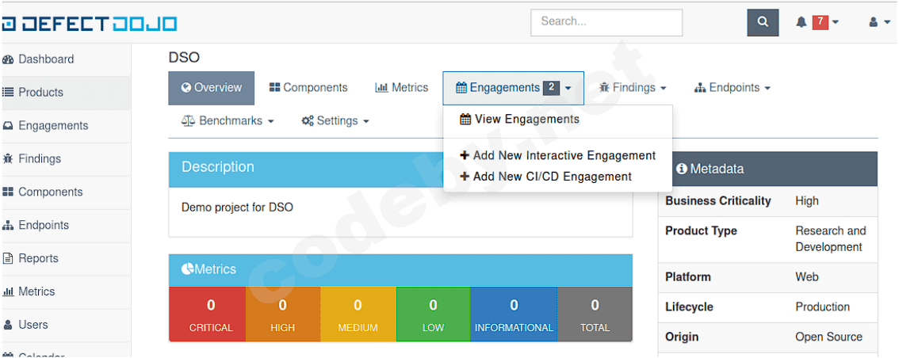This screenshot has height=358, width=899.
Task: Click the Reports document icon in sidebar
Action: (9, 258)
